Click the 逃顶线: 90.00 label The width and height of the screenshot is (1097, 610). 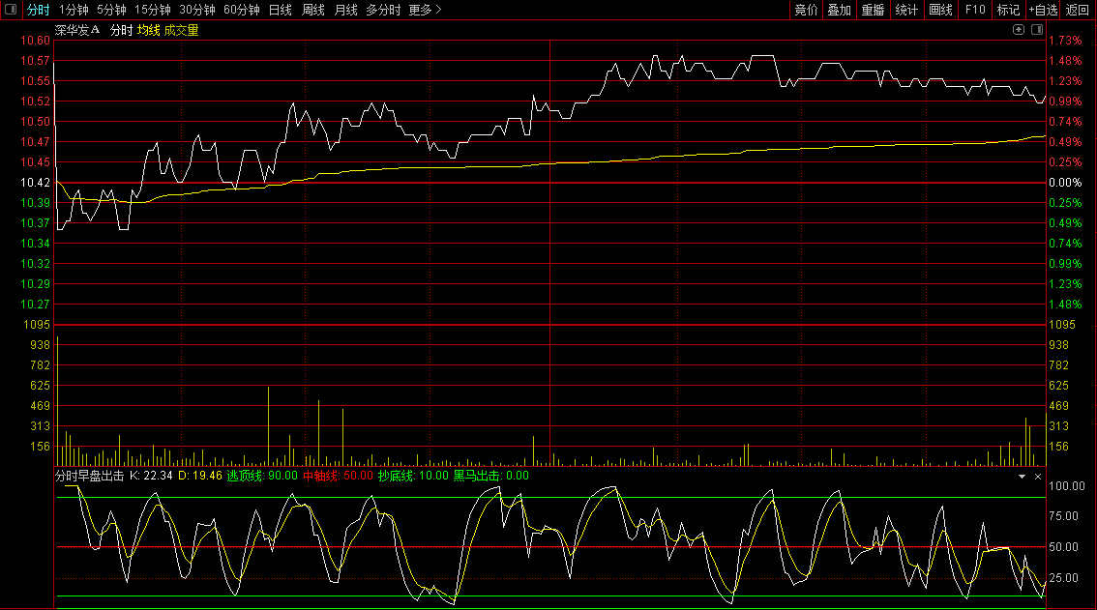click(261, 476)
